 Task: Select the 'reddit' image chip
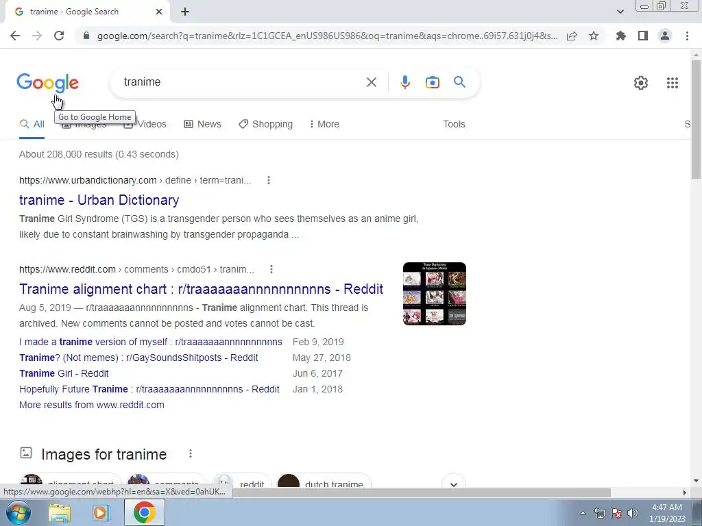(x=242, y=481)
